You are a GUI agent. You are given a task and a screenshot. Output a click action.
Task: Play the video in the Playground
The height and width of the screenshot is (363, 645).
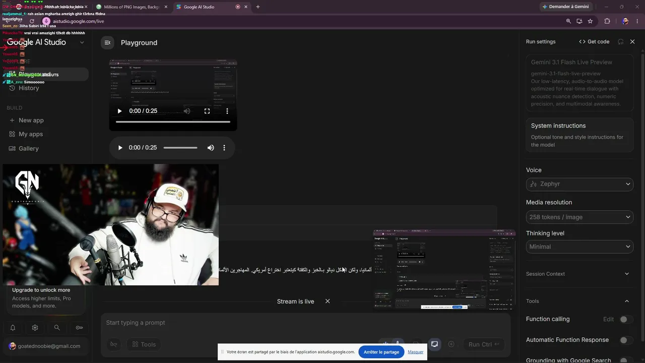[x=119, y=111]
